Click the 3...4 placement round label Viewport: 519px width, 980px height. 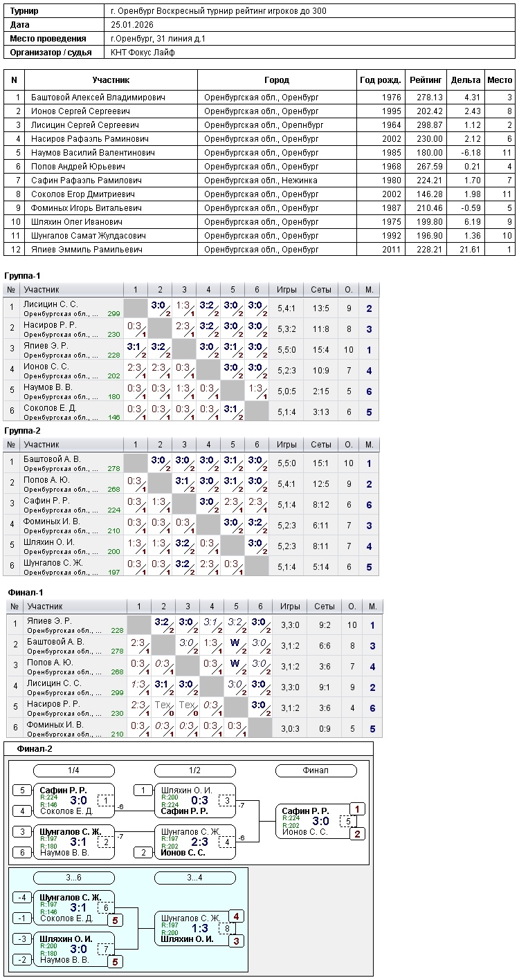coord(194,878)
